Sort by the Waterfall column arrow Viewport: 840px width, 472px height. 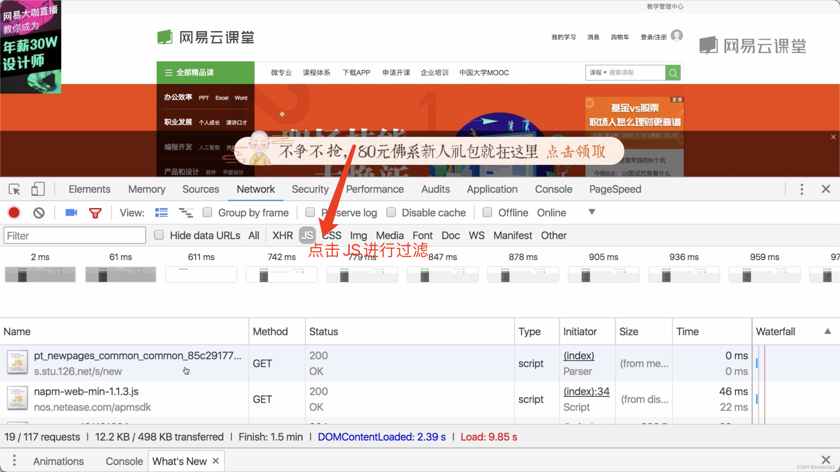pos(827,331)
